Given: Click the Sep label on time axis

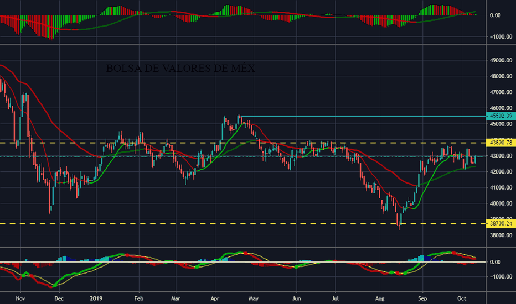Looking at the screenshot, I should (422, 298).
